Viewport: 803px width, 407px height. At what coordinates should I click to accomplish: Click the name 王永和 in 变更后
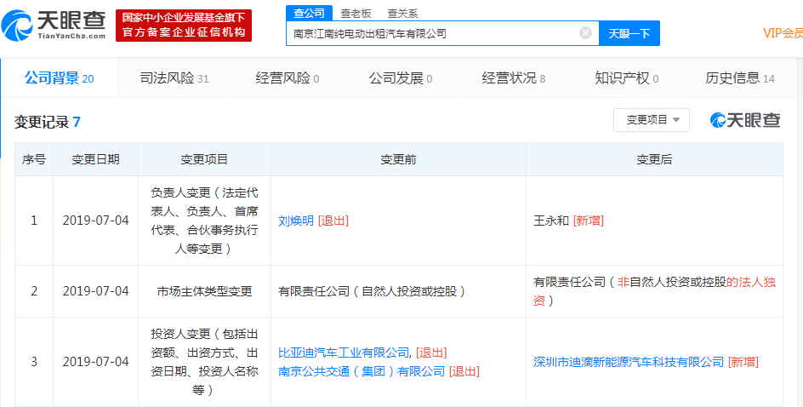(551, 221)
